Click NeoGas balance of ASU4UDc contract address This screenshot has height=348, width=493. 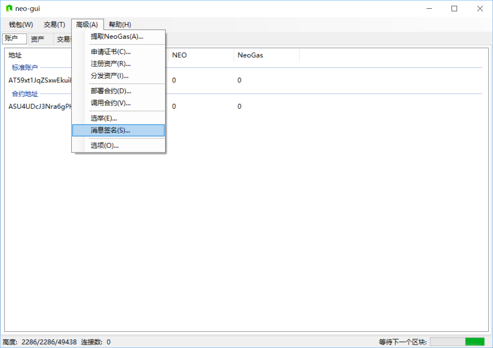click(x=239, y=107)
